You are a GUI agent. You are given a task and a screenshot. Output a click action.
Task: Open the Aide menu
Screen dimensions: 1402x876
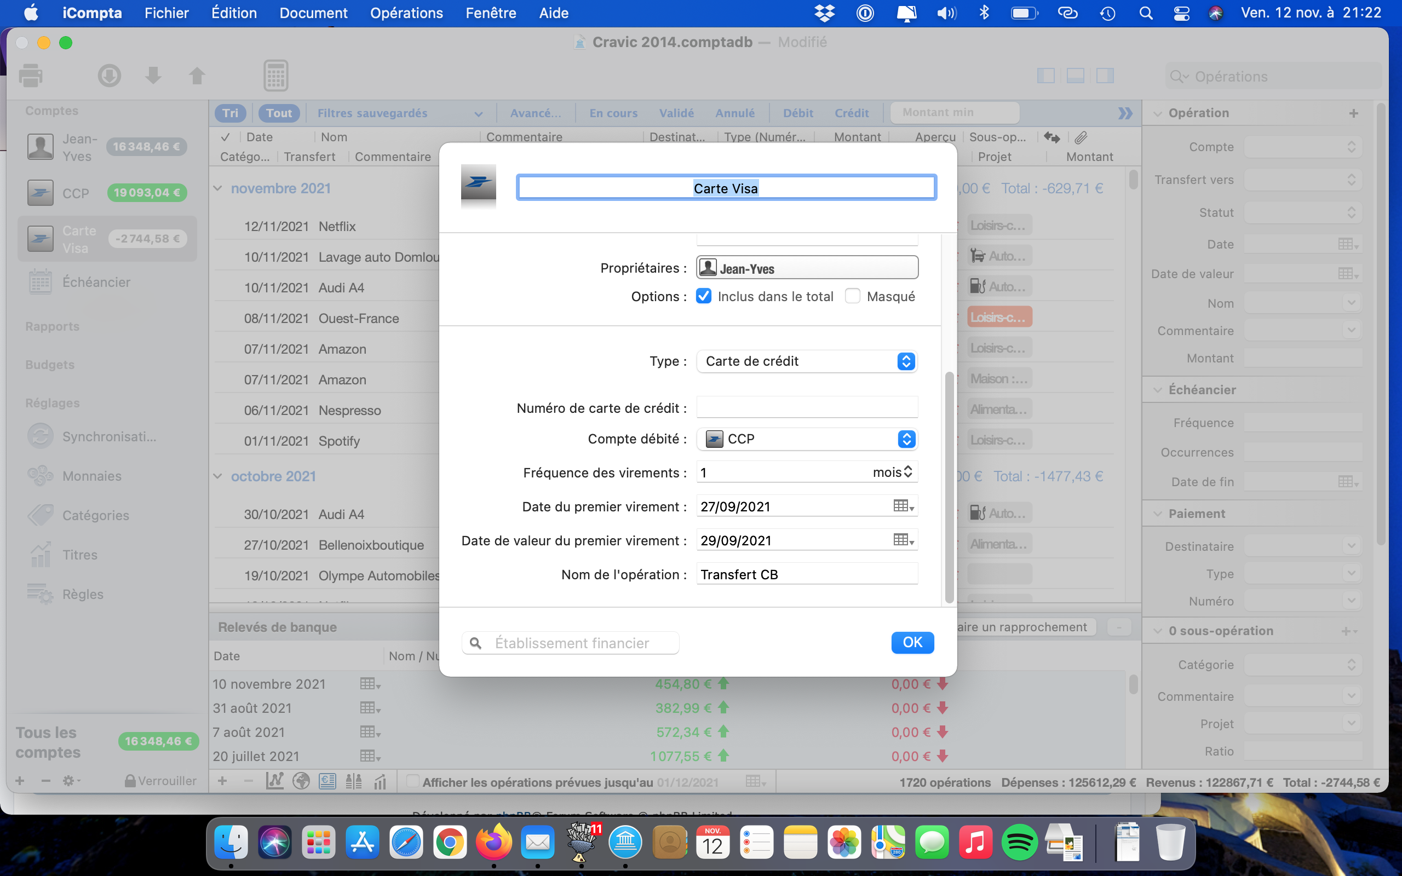(553, 13)
